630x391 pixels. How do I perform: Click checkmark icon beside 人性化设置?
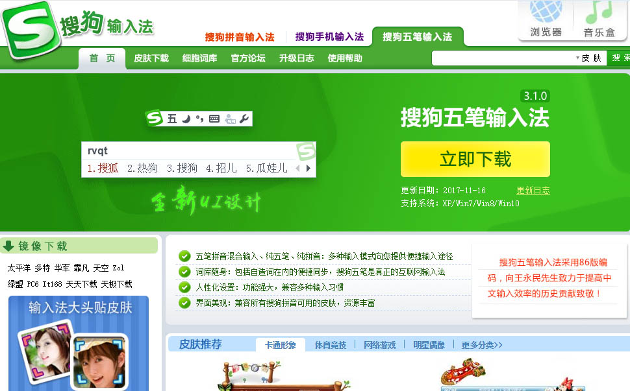(184, 287)
